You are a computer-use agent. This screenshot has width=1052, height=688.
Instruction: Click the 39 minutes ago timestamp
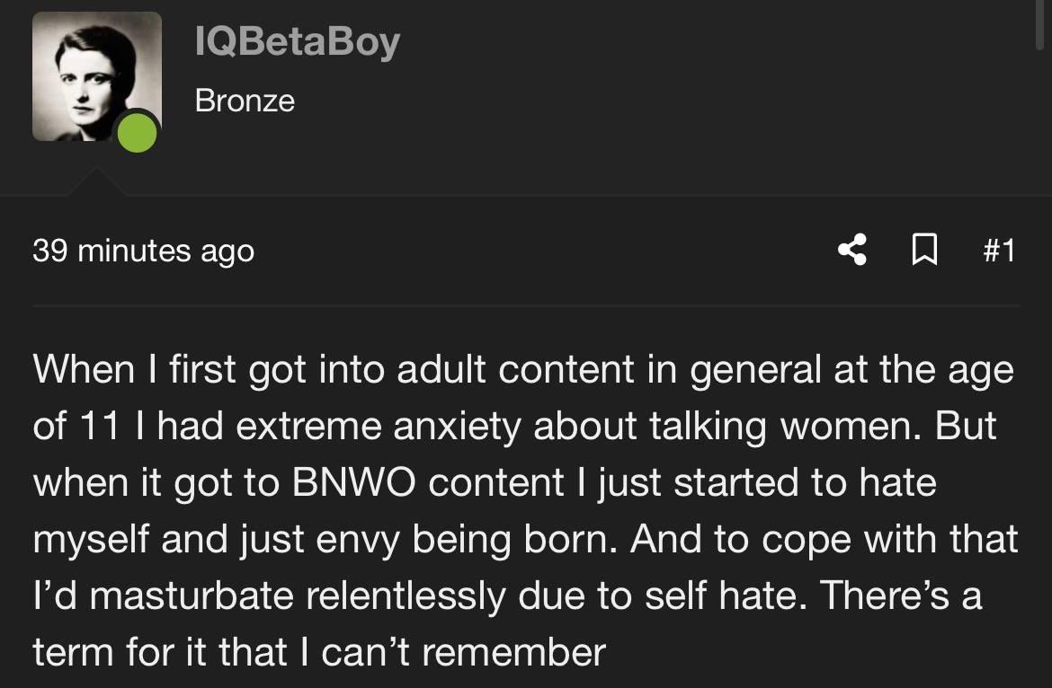click(144, 251)
